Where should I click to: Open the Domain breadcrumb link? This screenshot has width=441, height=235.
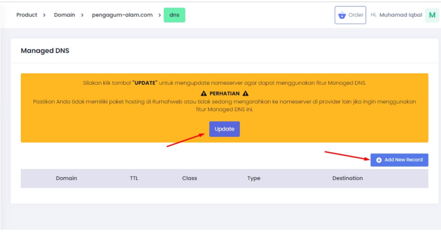click(x=64, y=15)
